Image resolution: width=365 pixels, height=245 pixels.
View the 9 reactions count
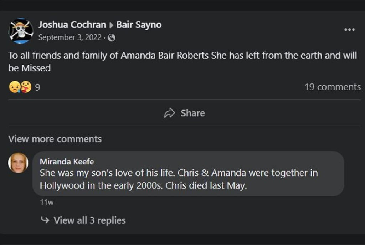click(37, 87)
